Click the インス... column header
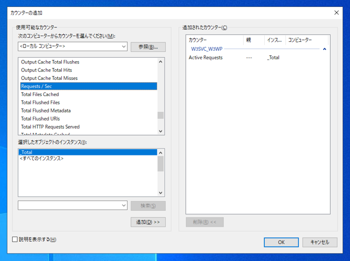350x261 pixels. tap(275, 40)
